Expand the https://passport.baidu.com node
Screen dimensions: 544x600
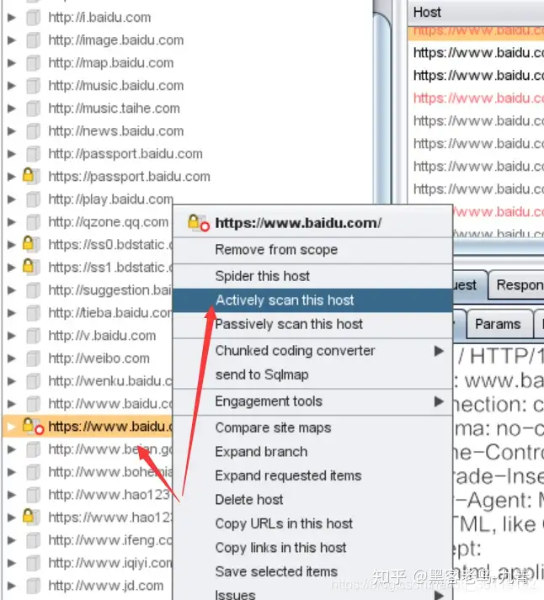[12, 177]
